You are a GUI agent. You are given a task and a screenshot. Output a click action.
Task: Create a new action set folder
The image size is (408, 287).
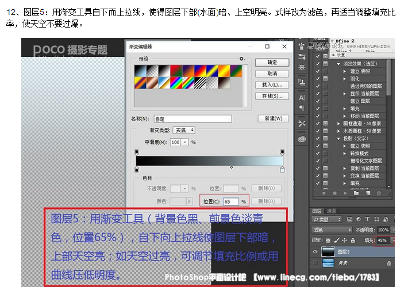pos(356,193)
